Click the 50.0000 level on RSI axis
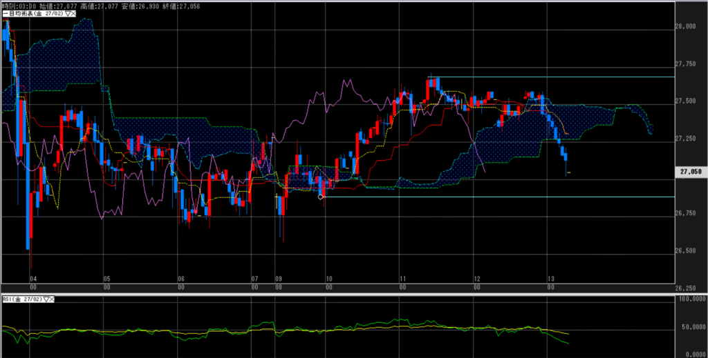The width and height of the screenshot is (708, 358). (690, 329)
